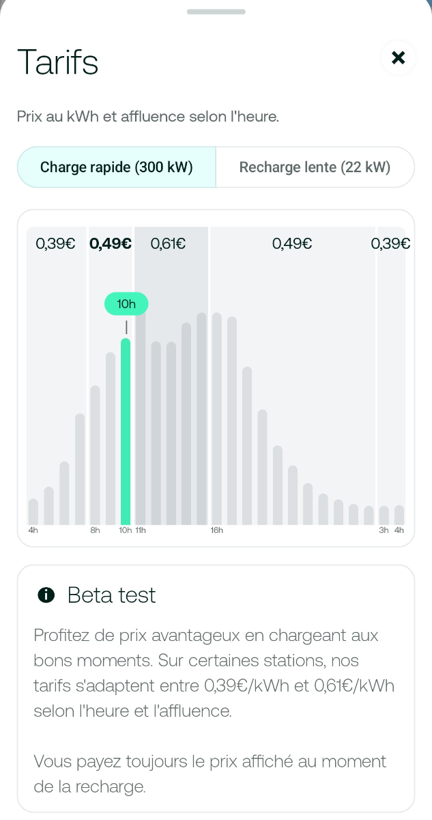Tap the last 0,39€ price at right
The image size is (432, 820).
click(x=390, y=243)
